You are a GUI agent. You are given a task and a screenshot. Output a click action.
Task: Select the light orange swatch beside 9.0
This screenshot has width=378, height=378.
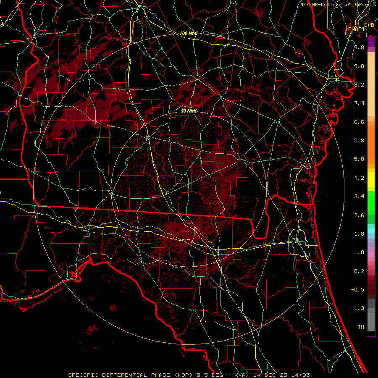371,66
